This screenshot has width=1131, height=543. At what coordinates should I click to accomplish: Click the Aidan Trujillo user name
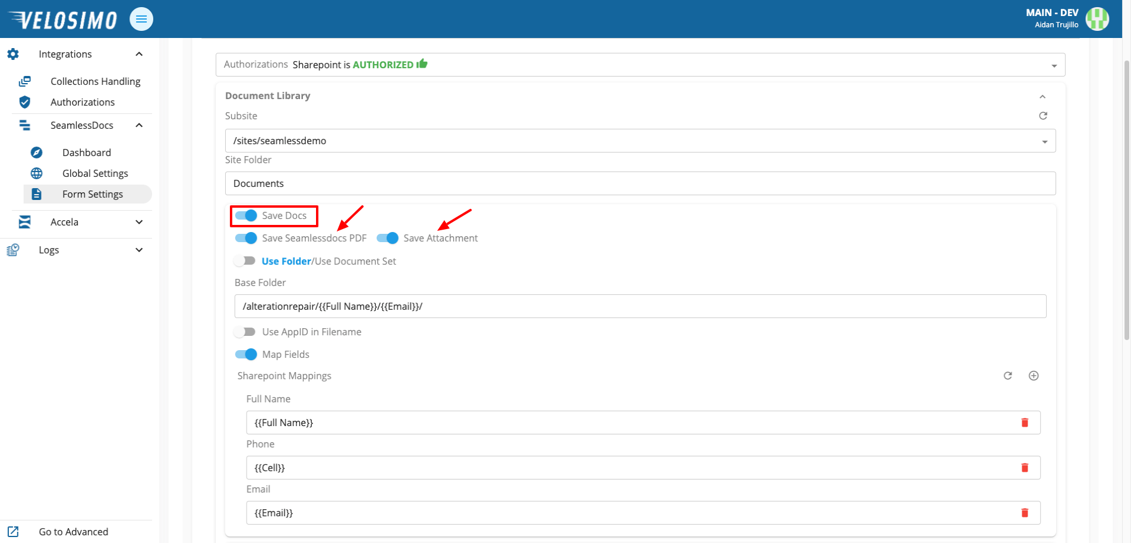(x=1056, y=25)
